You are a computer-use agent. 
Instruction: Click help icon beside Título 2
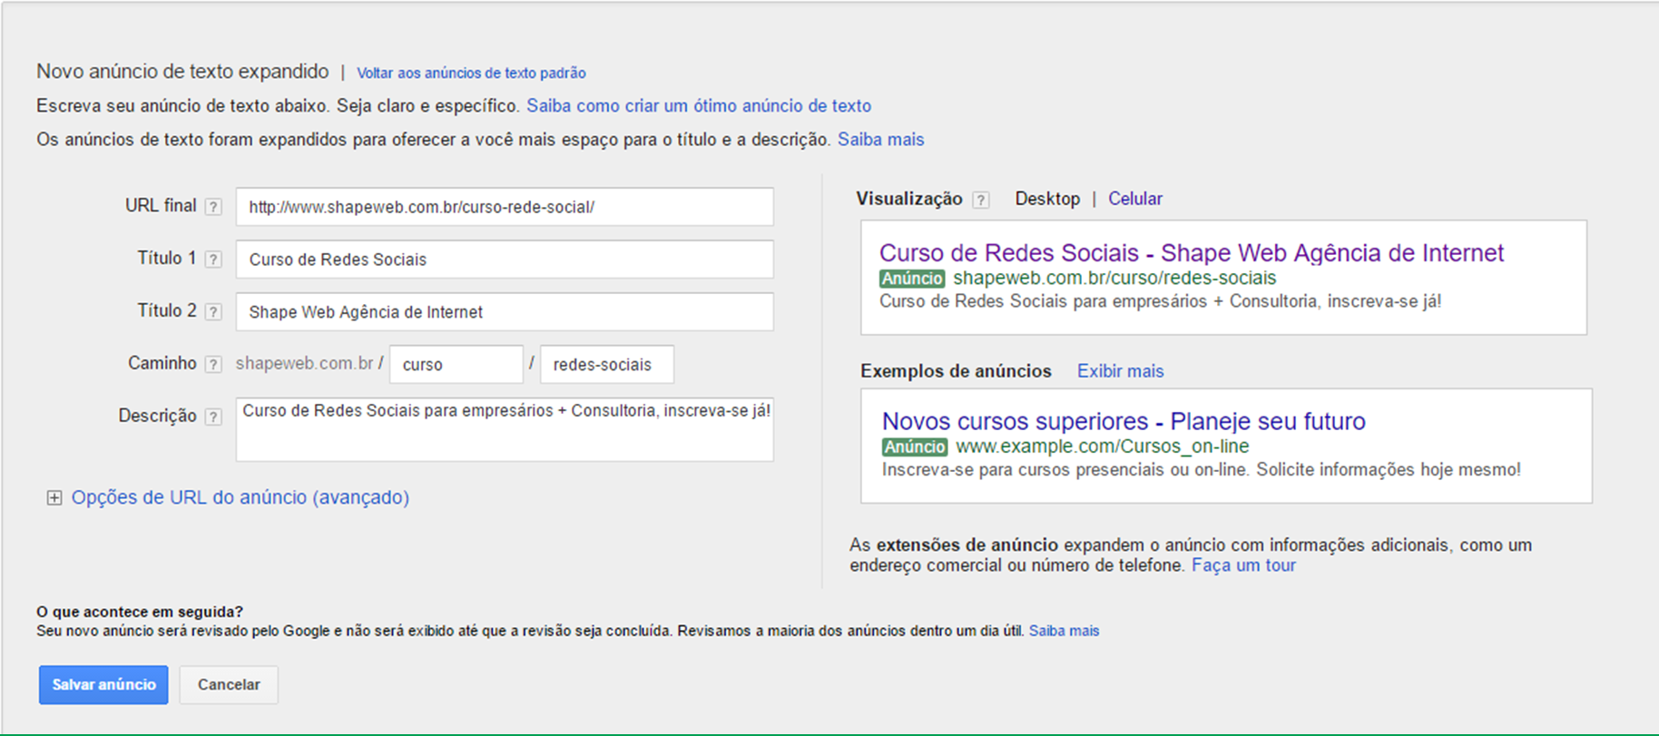pos(213,312)
